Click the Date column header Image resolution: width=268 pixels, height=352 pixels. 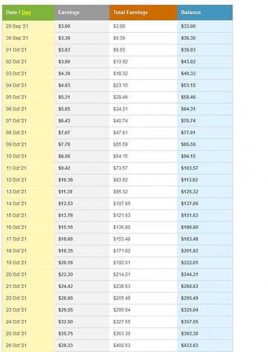[11, 12]
